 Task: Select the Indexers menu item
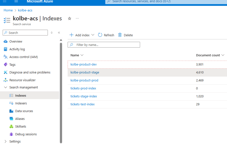21,103
